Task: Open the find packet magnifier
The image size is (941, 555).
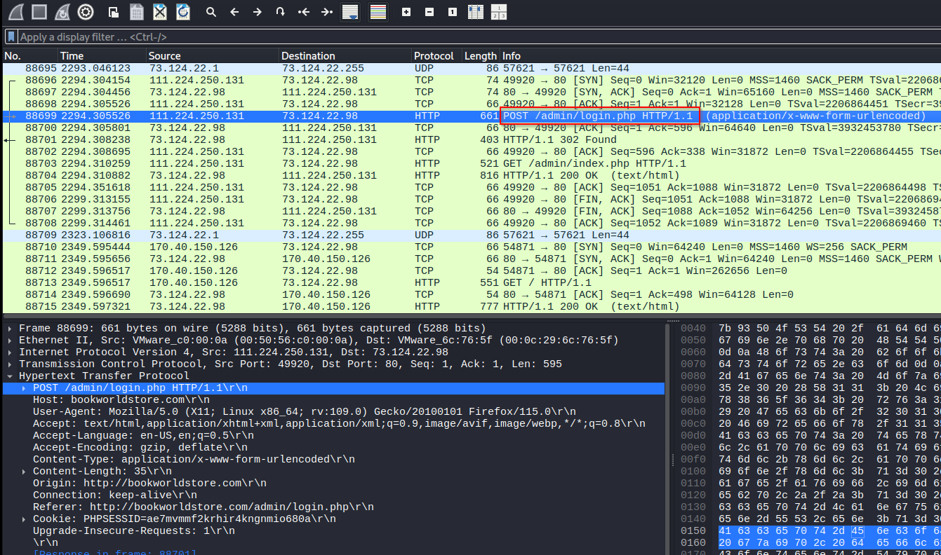Action: [x=211, y=12]
